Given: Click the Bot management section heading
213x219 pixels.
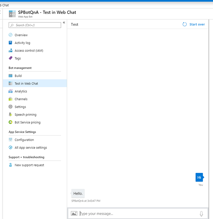Looking at the screenshot, I should pos(20,68).
